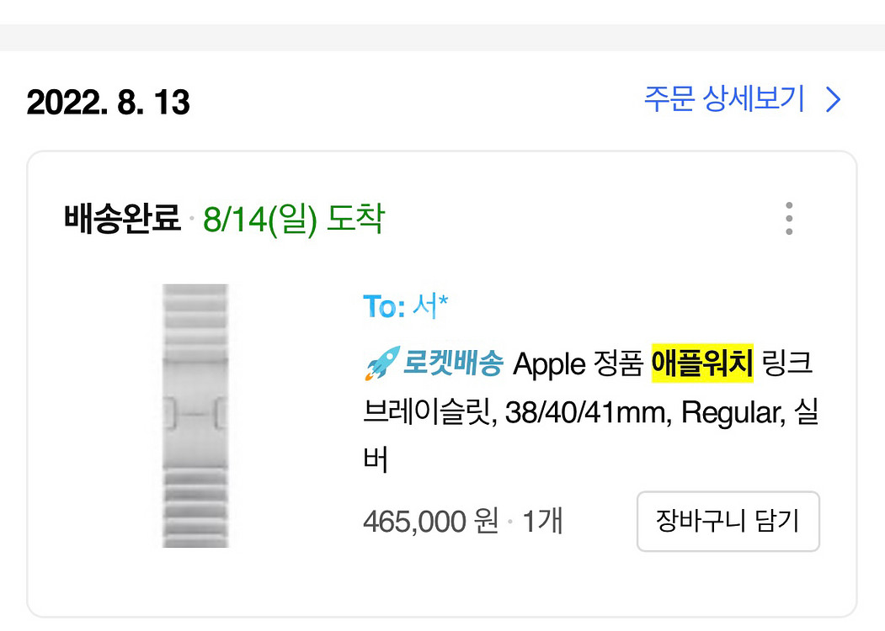Open the silver link bracelet product thumbnail
The height and width of the screenshot is (631, 885).
pos(195,416)
